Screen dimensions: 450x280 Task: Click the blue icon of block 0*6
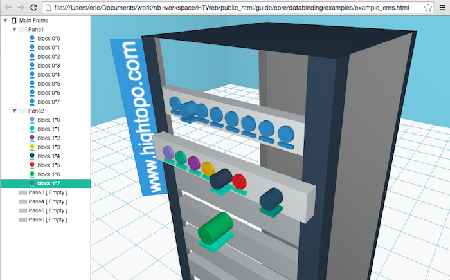(32, 93)
